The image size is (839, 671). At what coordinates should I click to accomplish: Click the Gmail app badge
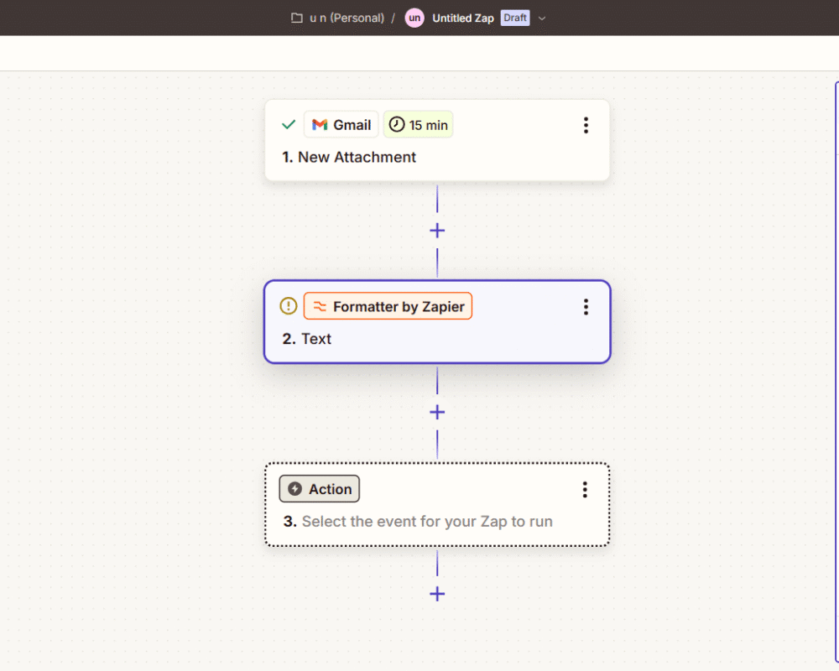[x=341, y=125]
